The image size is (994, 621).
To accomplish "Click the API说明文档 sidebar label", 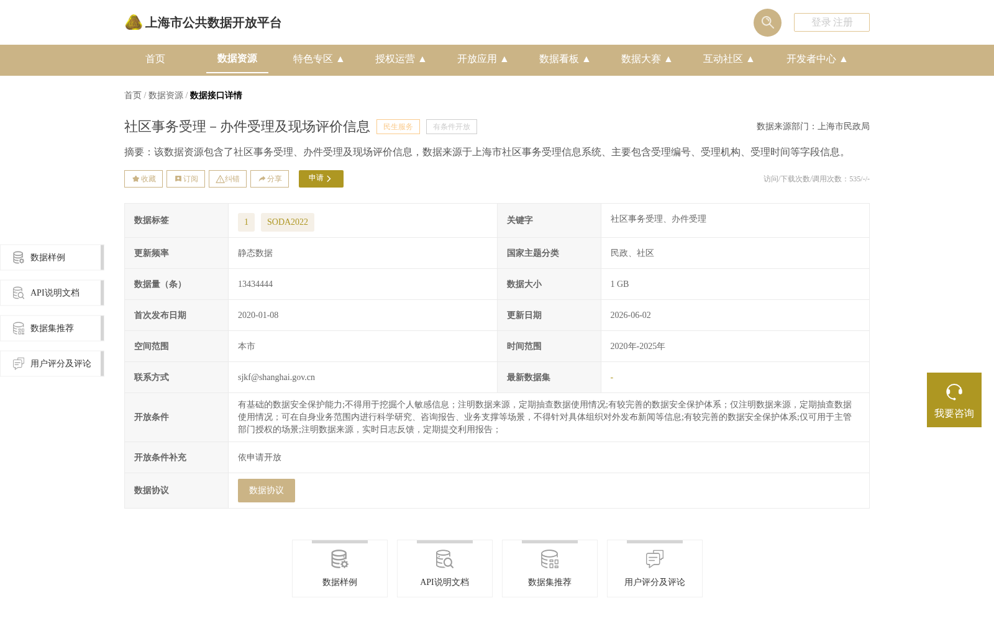I will (x=55, y=293).
